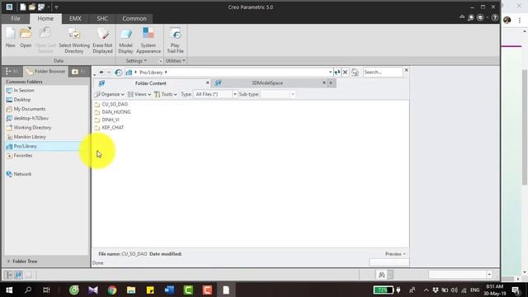Viewport: 528px width, 297px height.
Task: Close the 3DModelSpace tab
Action: tap(324, 82)
